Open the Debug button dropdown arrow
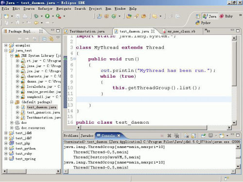This screenshot has width=243, height=182. (x=42, y=16)
